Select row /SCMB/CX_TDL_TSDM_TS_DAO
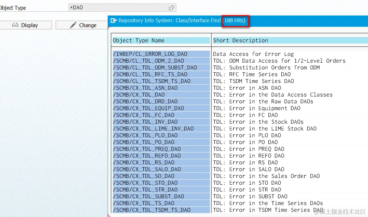 click(161, 211)
